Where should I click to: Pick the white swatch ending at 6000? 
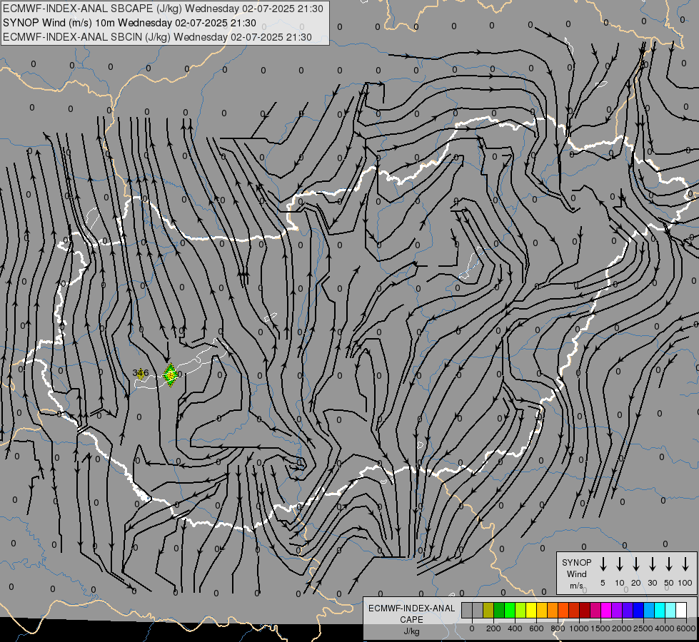click(681, 610)
